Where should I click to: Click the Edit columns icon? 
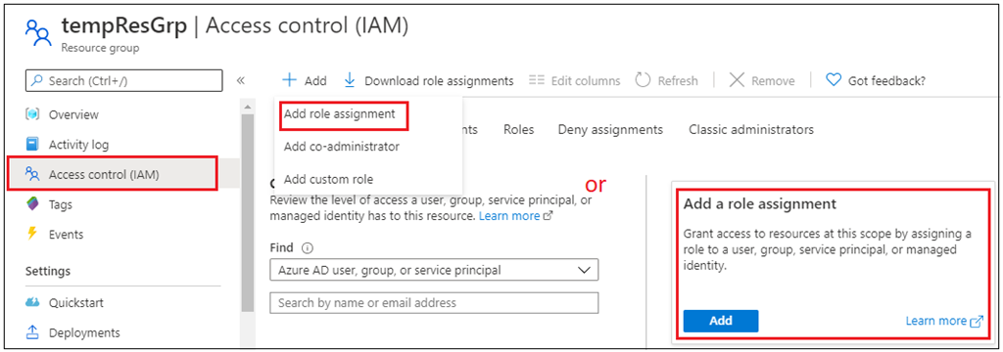coord(537,80)
